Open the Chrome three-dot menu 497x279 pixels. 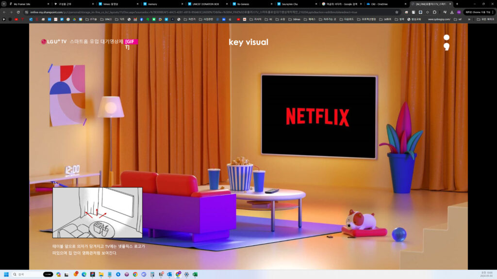pos(493,12)
